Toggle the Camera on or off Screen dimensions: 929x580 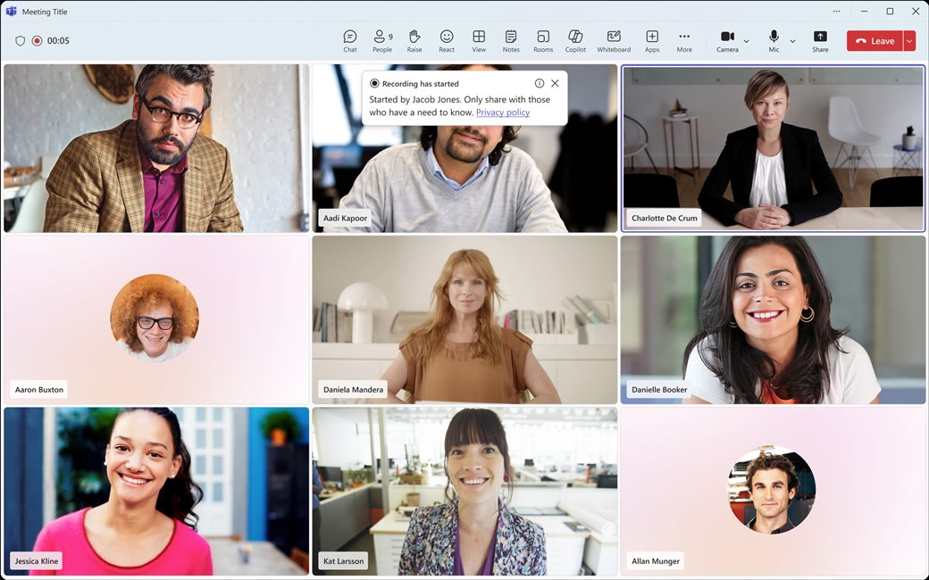[727, 40]
